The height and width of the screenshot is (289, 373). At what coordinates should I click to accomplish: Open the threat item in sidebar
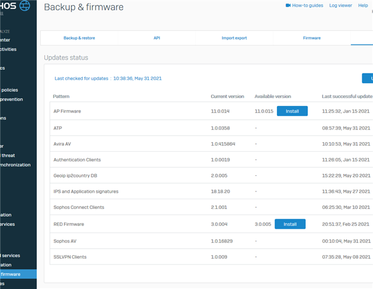8,155
